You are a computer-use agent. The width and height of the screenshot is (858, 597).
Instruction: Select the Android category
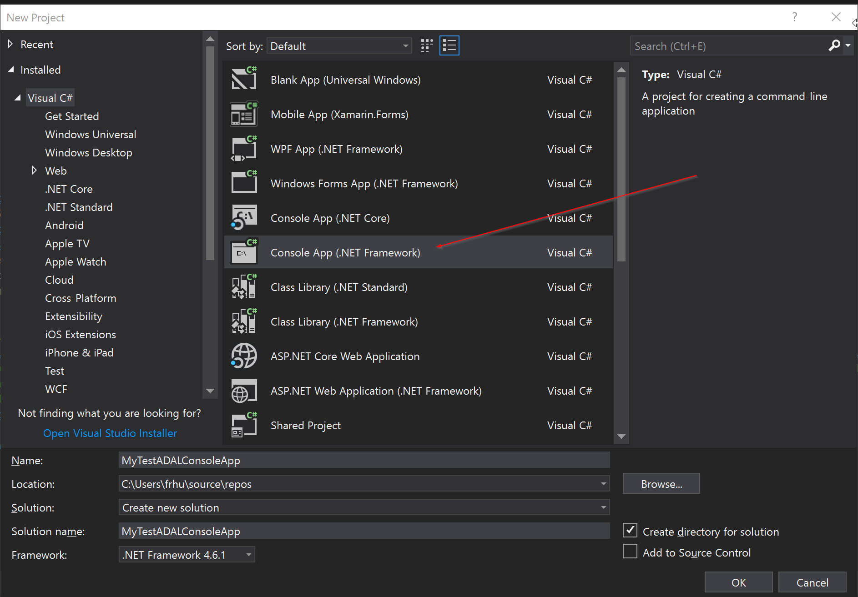(x=64, y=226)
